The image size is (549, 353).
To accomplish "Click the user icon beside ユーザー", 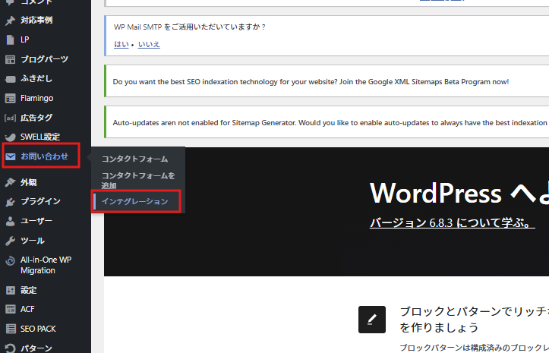I will point(10,221).
